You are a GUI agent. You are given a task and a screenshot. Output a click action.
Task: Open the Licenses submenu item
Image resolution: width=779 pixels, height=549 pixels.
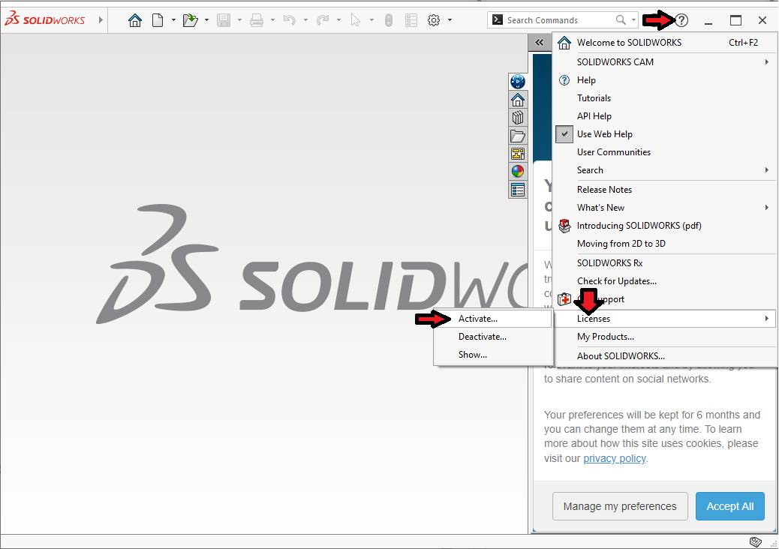(664, 319)
